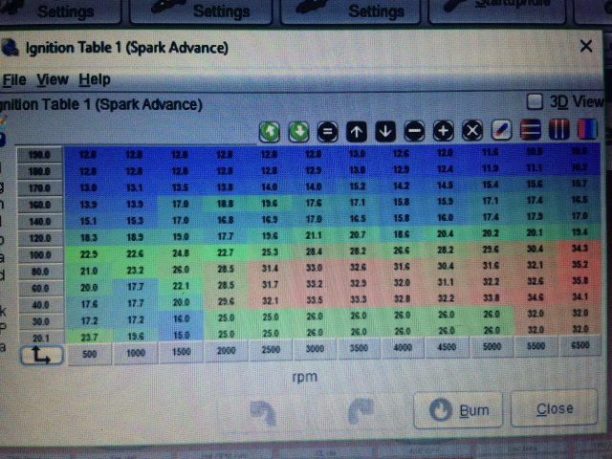Open the File menu
Image resolution: width=612 pixels, height=459 pixels.
click(x=13, y=79)
